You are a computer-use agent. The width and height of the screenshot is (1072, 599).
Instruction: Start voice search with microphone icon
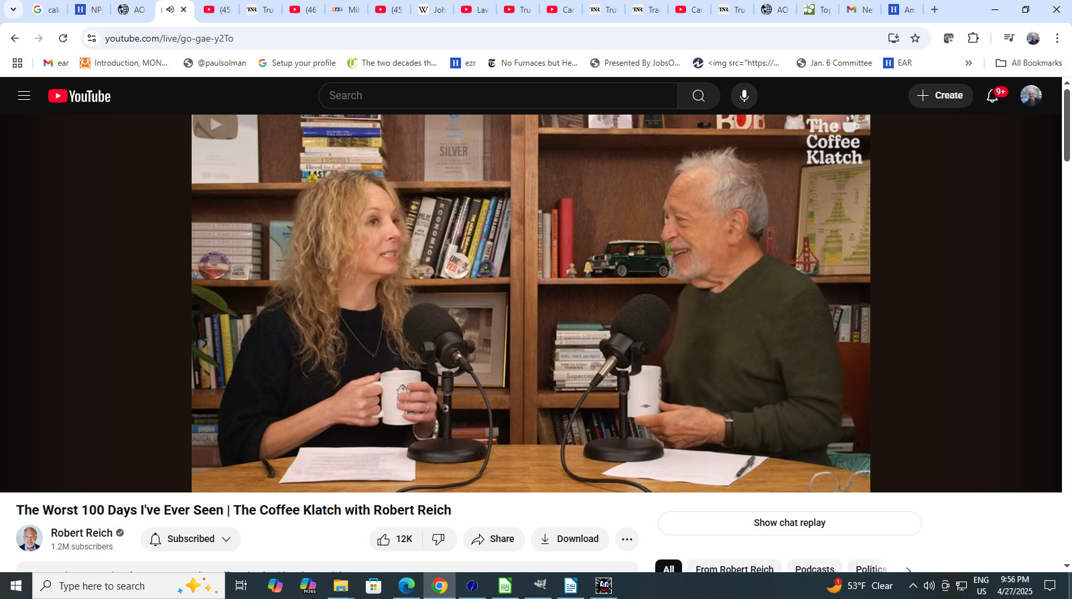pos(744,96)
